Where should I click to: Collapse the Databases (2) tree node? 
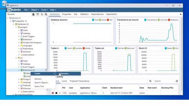tap(13, 24)
